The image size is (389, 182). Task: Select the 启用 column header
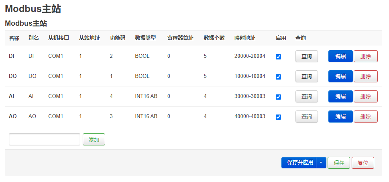coord(281,38)
